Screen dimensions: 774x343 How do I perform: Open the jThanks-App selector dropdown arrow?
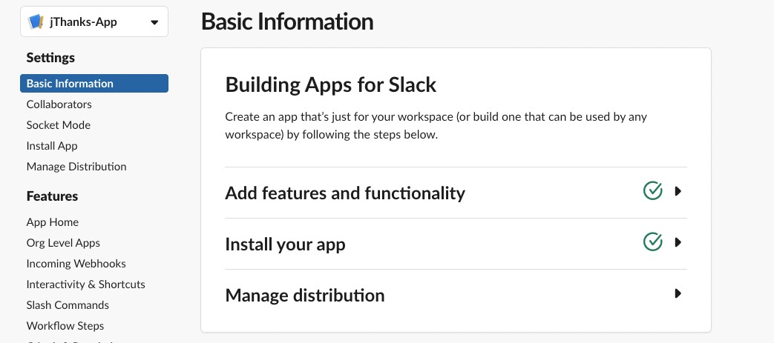pos(154,22)
